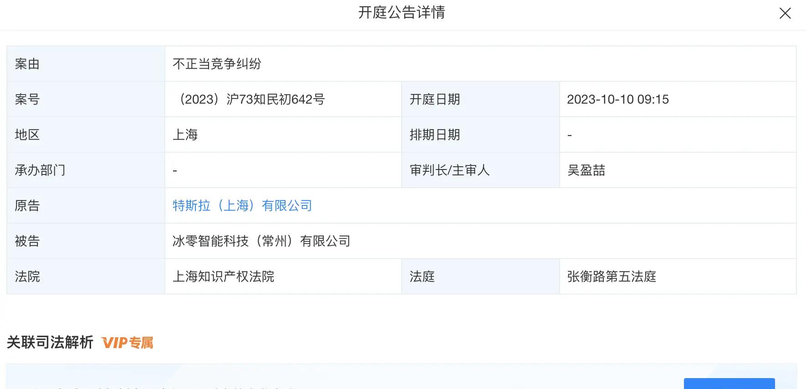
Task: Click the 原告 label cell
Action: pos(86,205)
